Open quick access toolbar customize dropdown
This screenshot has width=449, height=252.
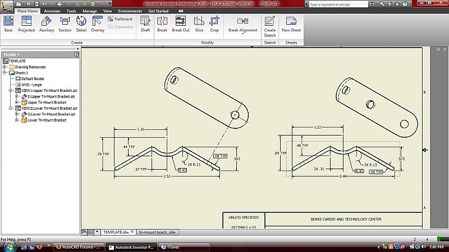[x=110, y=4]
